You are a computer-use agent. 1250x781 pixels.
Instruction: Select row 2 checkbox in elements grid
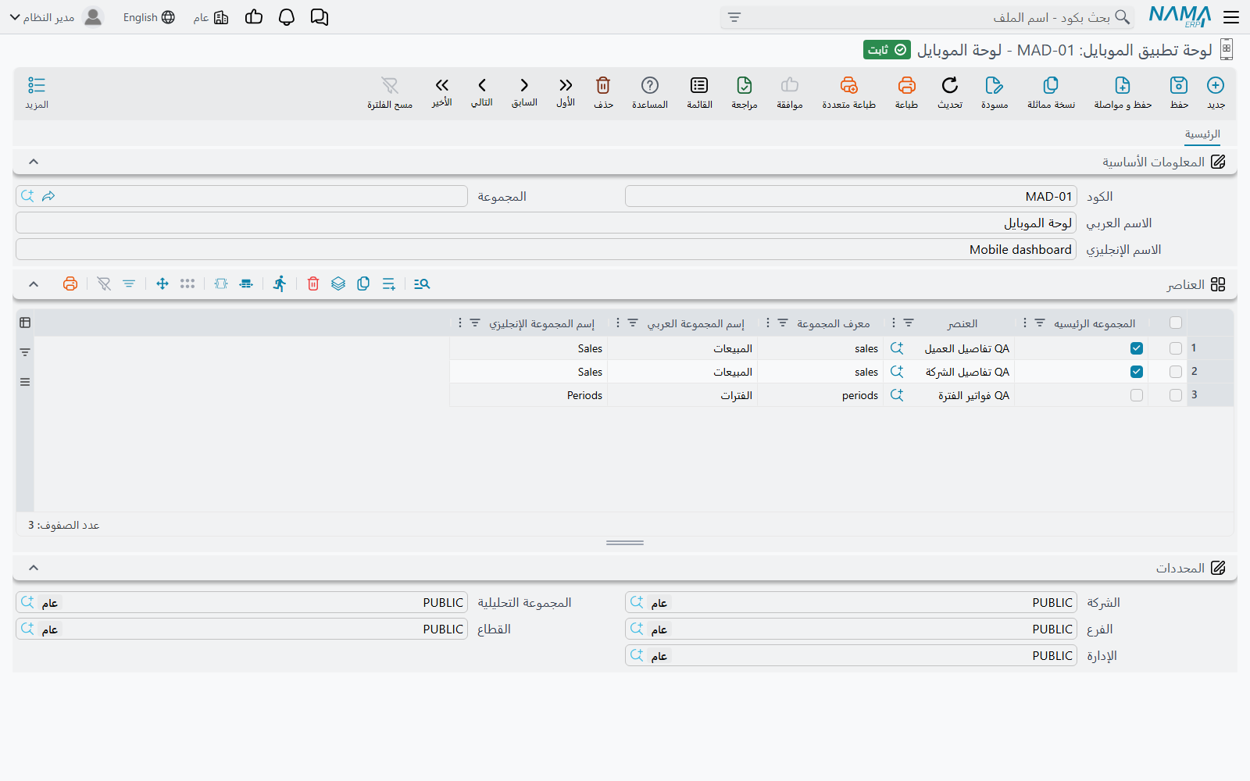(1176, 372)
